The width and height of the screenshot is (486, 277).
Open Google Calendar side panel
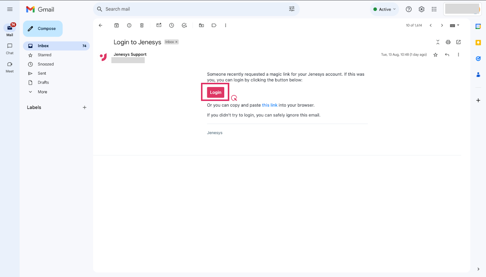point(478,26)
